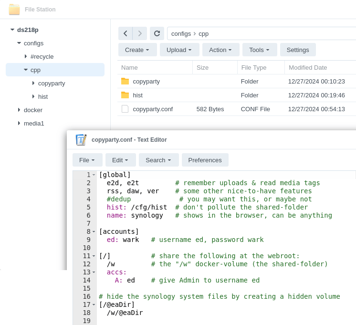Click configs in the path breadcrumb
Image resolution: width=356 pixels, height=325 pixels.
(181, 34)
